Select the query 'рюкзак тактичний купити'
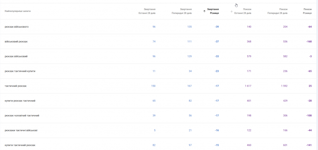Image resolution: width=318 pixels, height=150 pixels. click(x=20, y=71)
